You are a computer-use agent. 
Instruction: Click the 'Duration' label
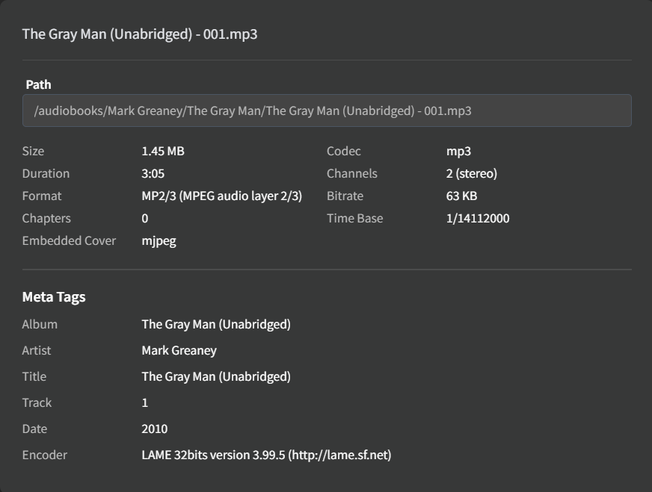[x=46, y=173]
